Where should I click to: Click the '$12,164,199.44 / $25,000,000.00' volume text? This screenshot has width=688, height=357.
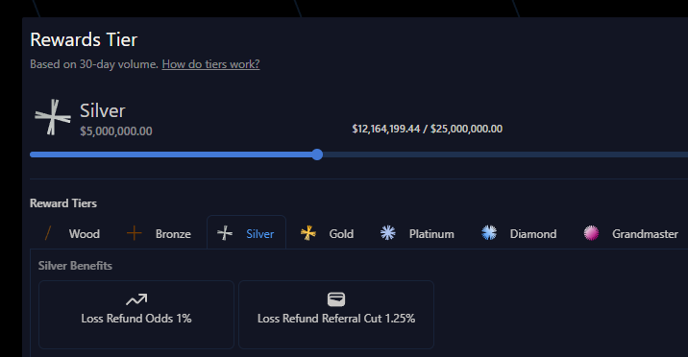(x=427, y=129)
